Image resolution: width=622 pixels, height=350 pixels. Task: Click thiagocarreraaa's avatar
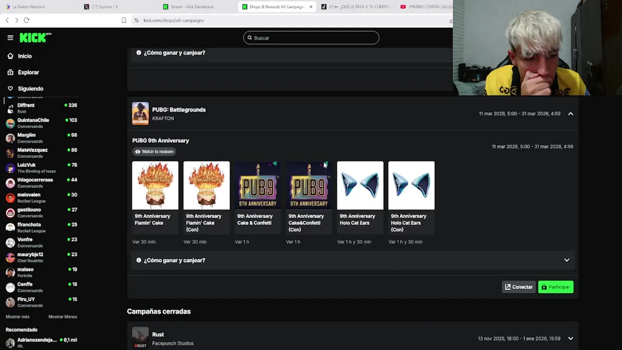10,183
